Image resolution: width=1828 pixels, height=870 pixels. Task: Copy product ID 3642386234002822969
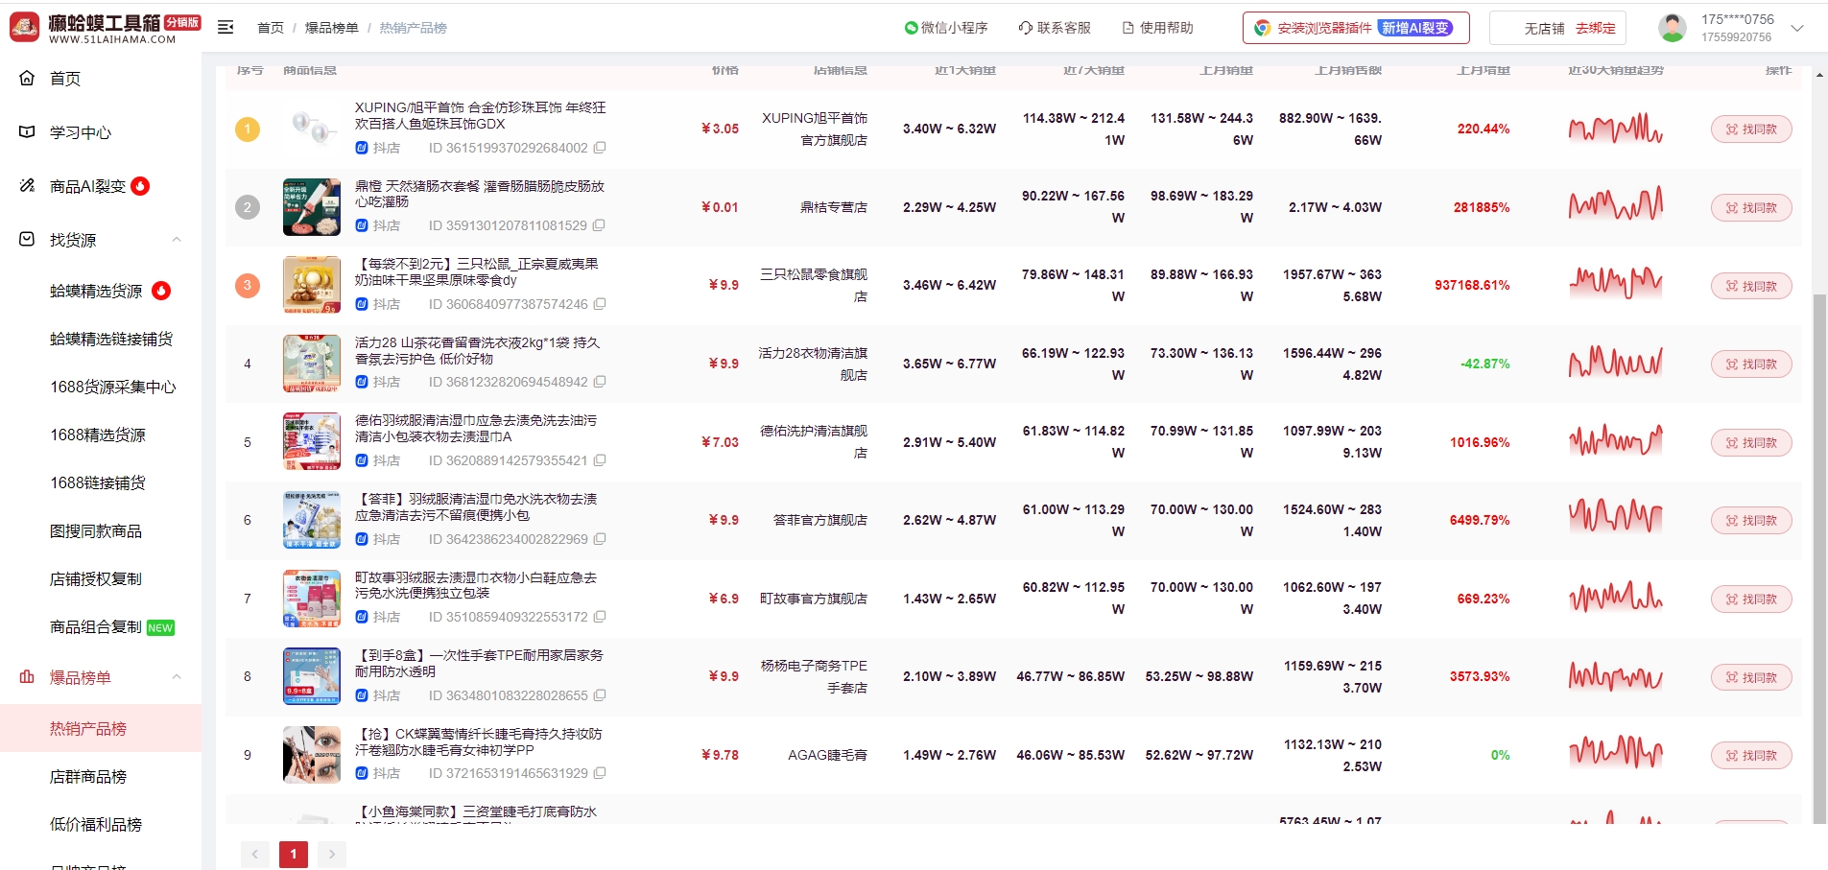tap(600, 539)
